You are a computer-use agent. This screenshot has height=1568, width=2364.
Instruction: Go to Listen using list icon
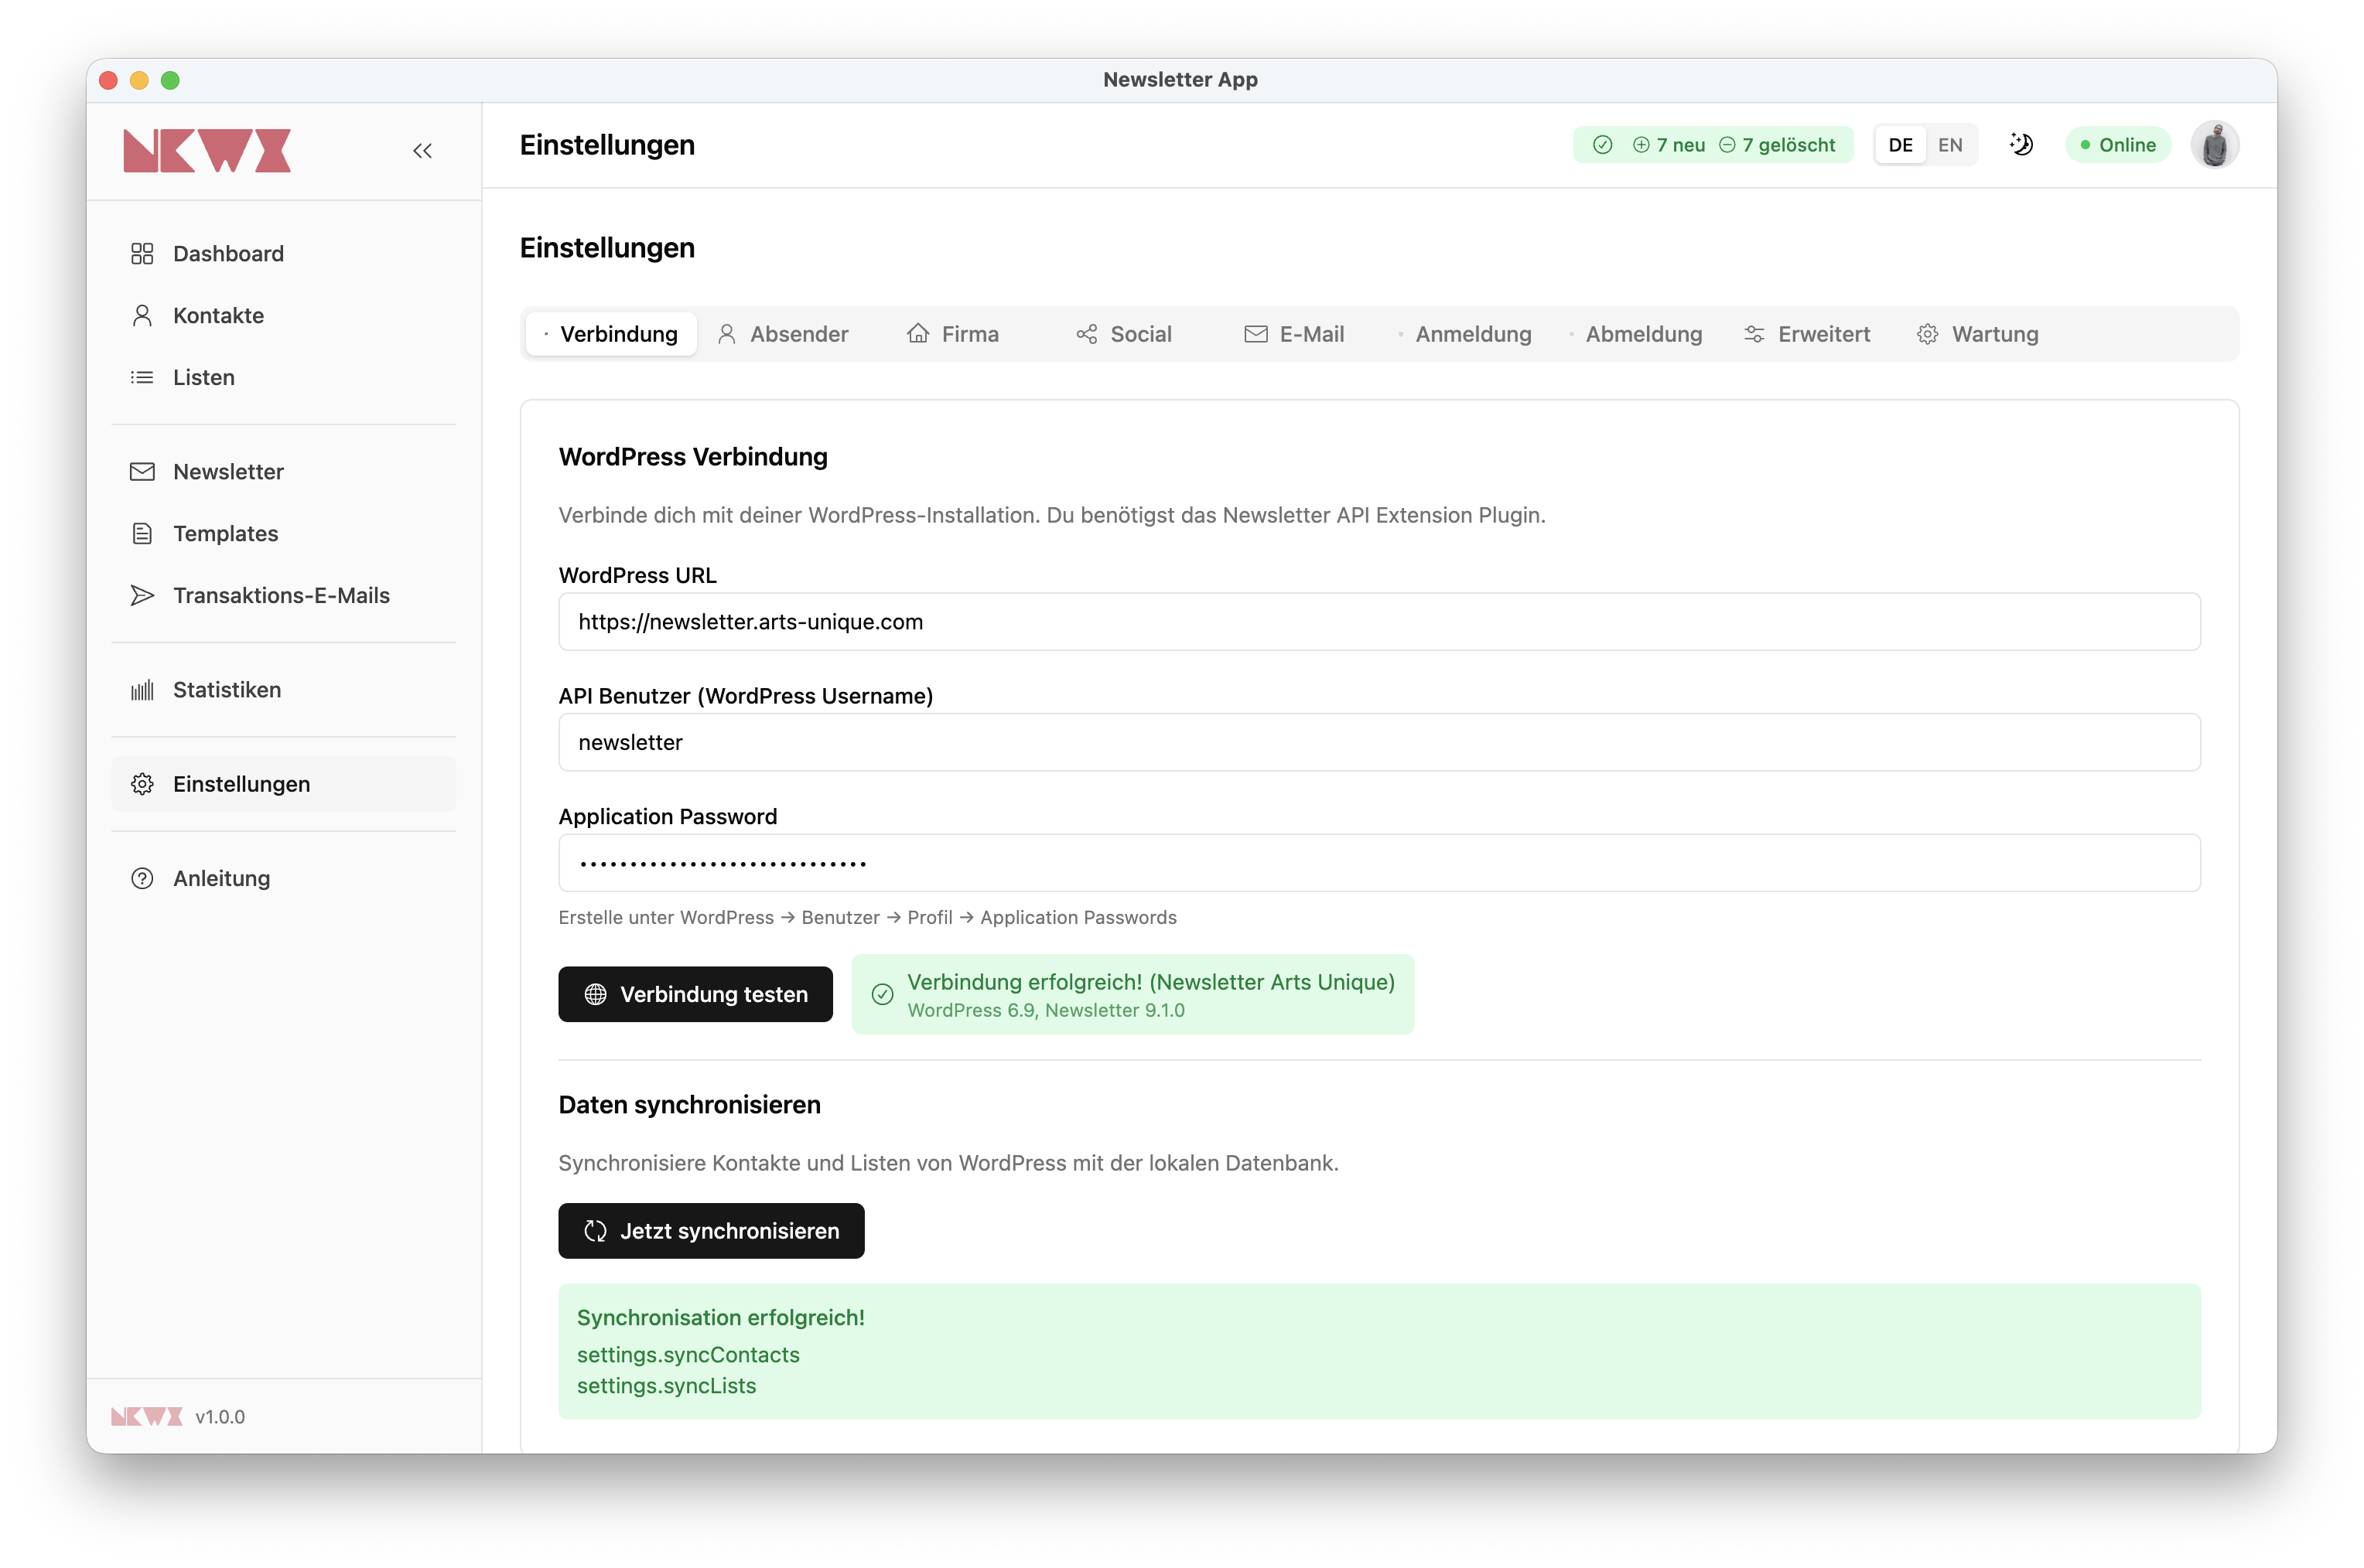click(x=142, y=378)
